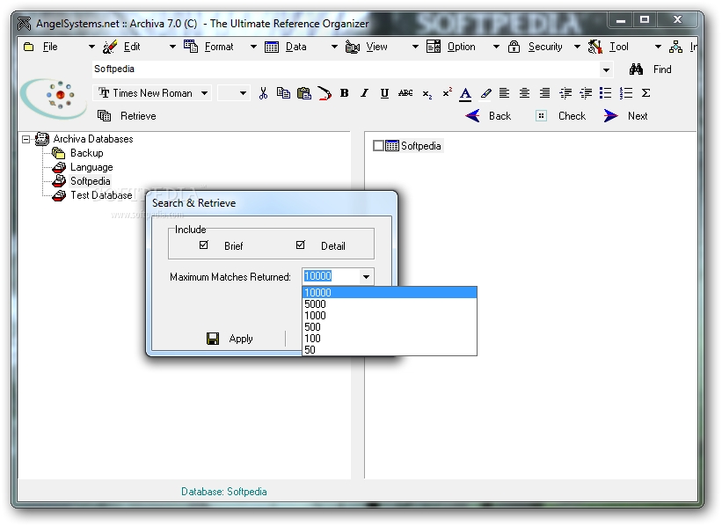Select 5000 from matches list
This screenshot has height=526, width=722.
(x=390, y=304)
